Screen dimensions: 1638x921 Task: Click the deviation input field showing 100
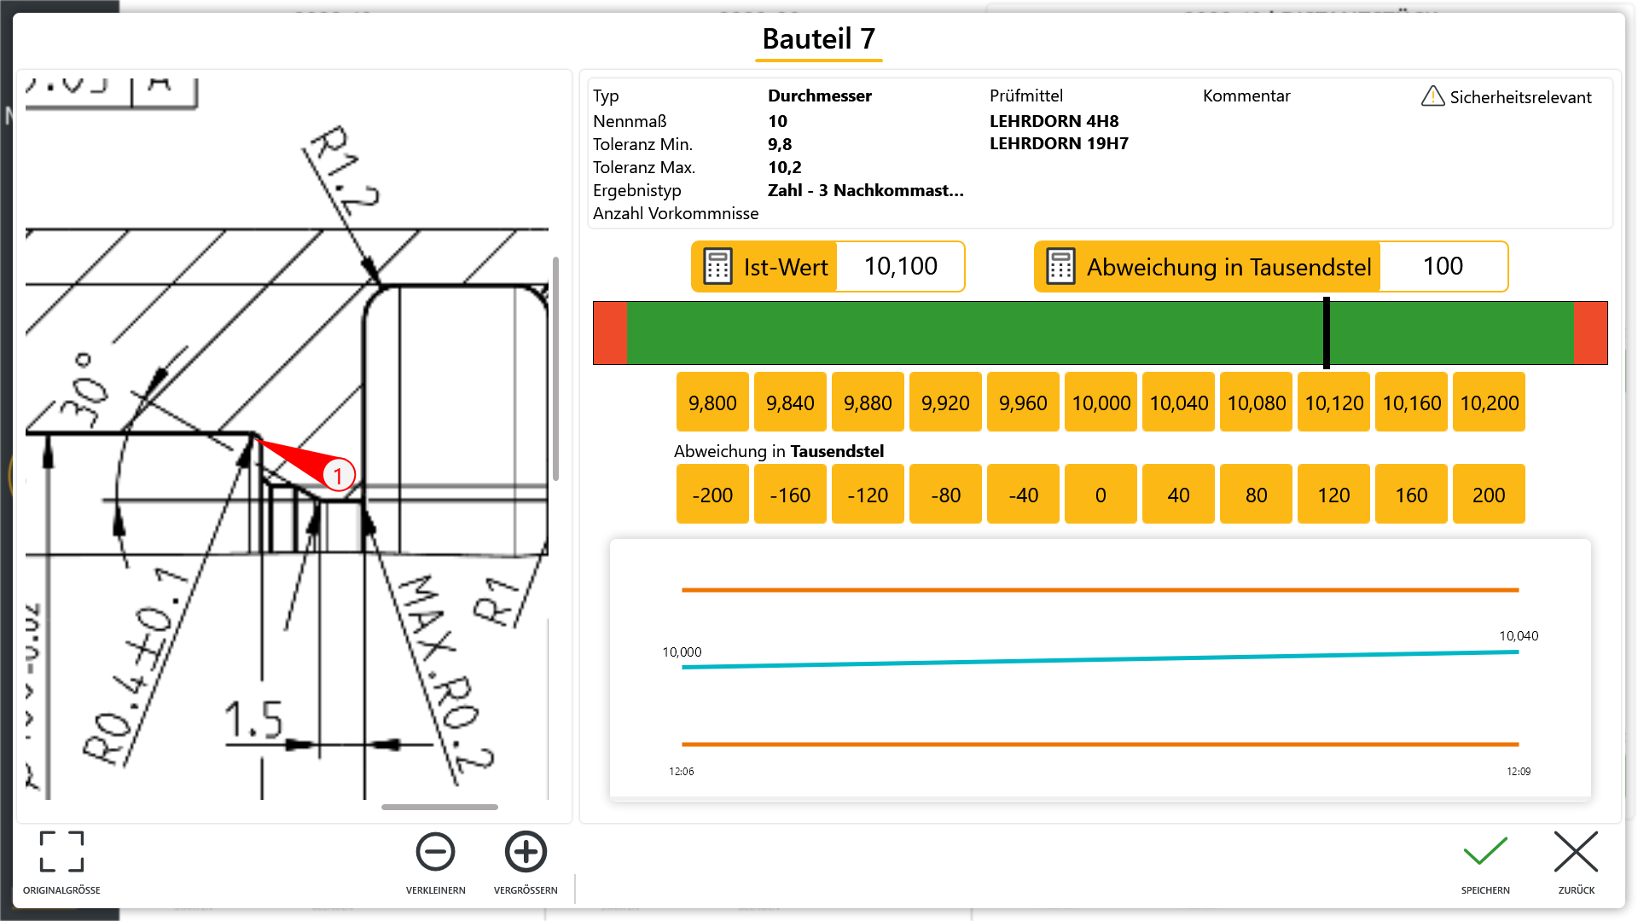(1443, 267)
